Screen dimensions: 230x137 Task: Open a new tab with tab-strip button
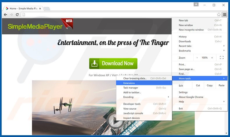(47, 9)
